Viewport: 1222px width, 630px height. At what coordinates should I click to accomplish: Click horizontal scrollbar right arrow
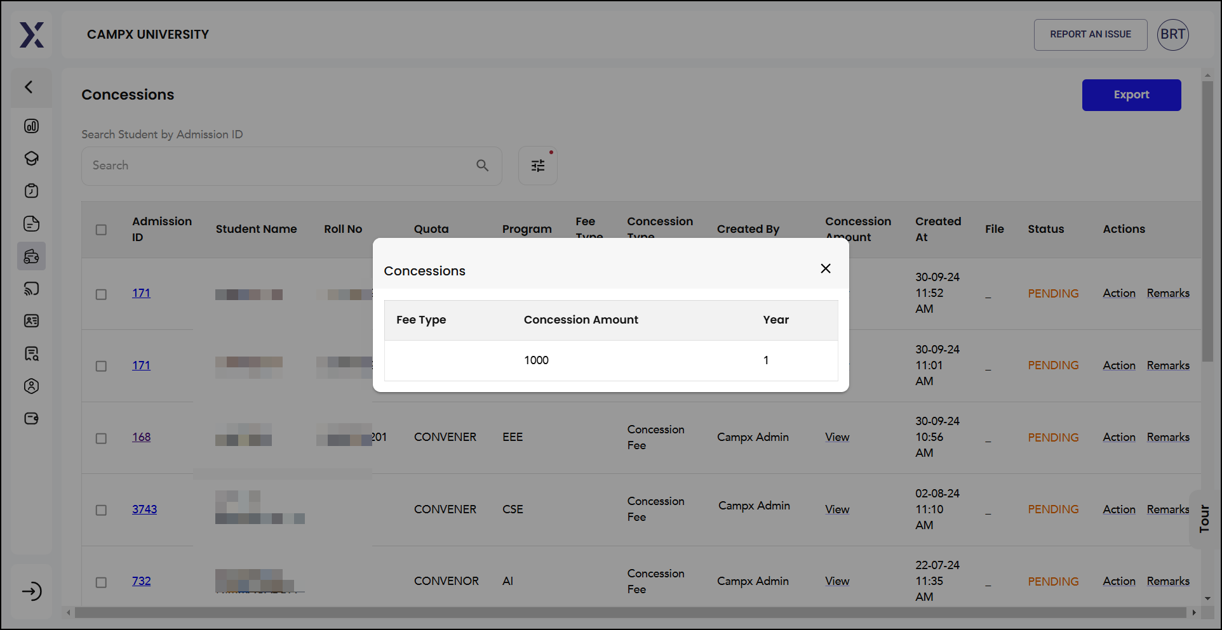[x=1194, y=613]
